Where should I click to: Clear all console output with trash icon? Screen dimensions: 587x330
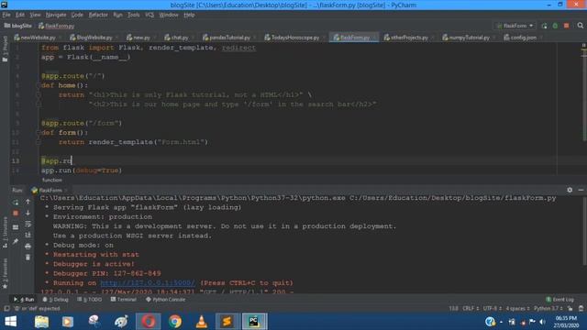pos(28,258)
